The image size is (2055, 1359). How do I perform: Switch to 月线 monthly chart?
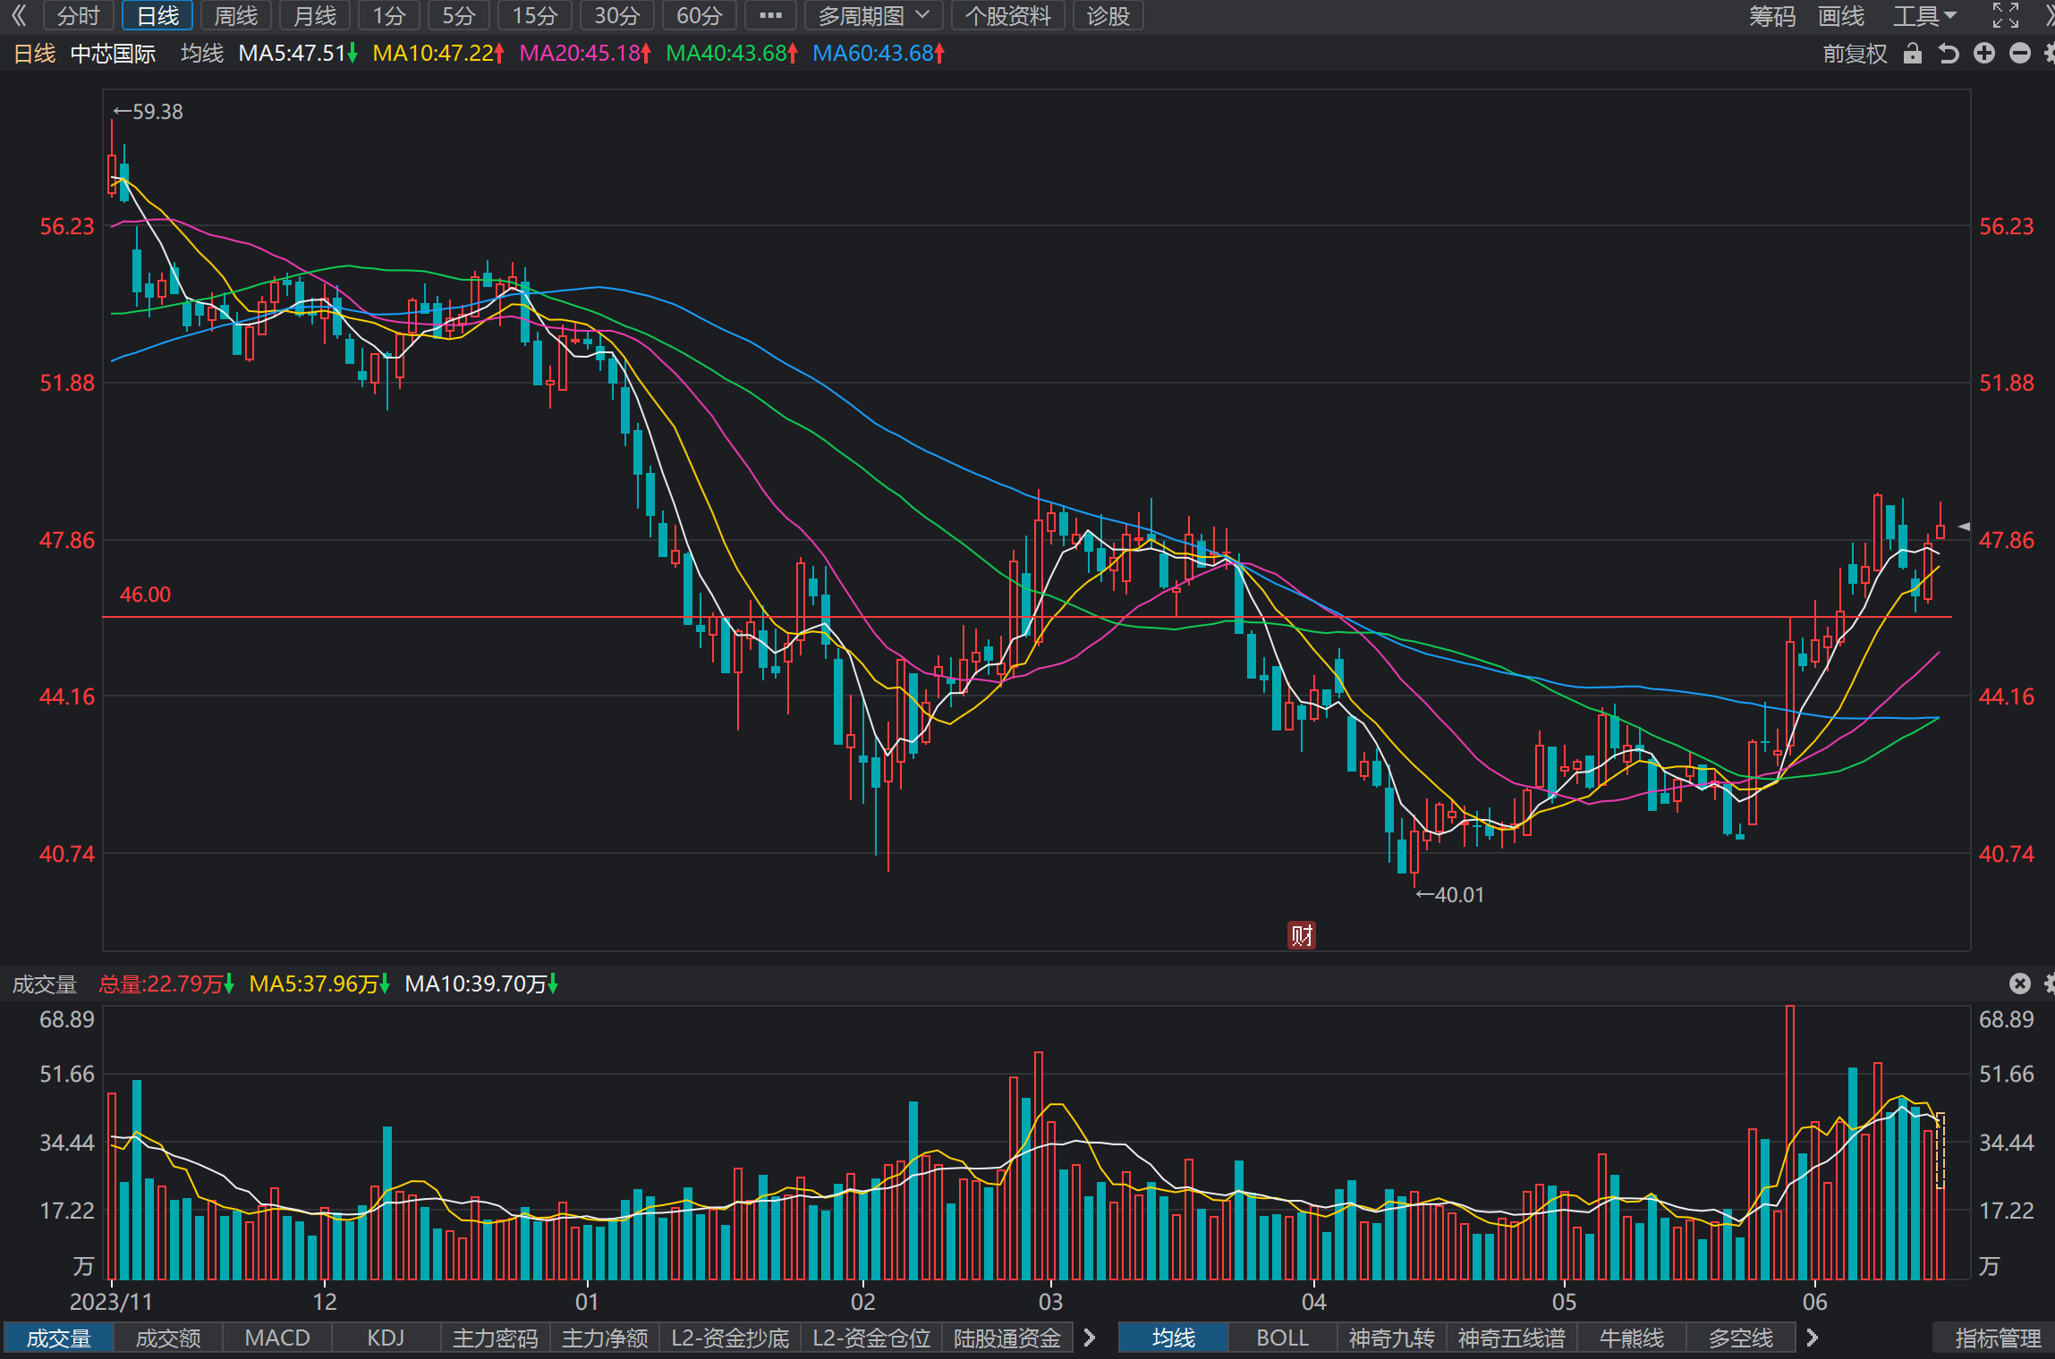315,15
